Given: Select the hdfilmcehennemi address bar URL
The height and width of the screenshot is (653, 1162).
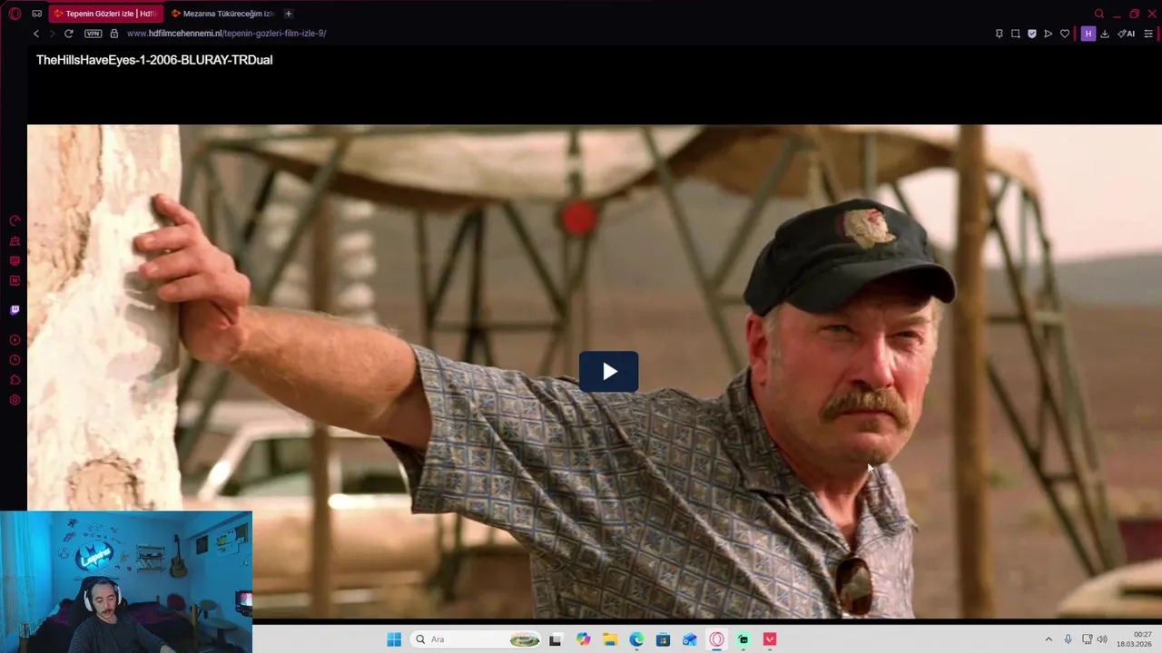Looking at the screenshot, I should 226,34.
